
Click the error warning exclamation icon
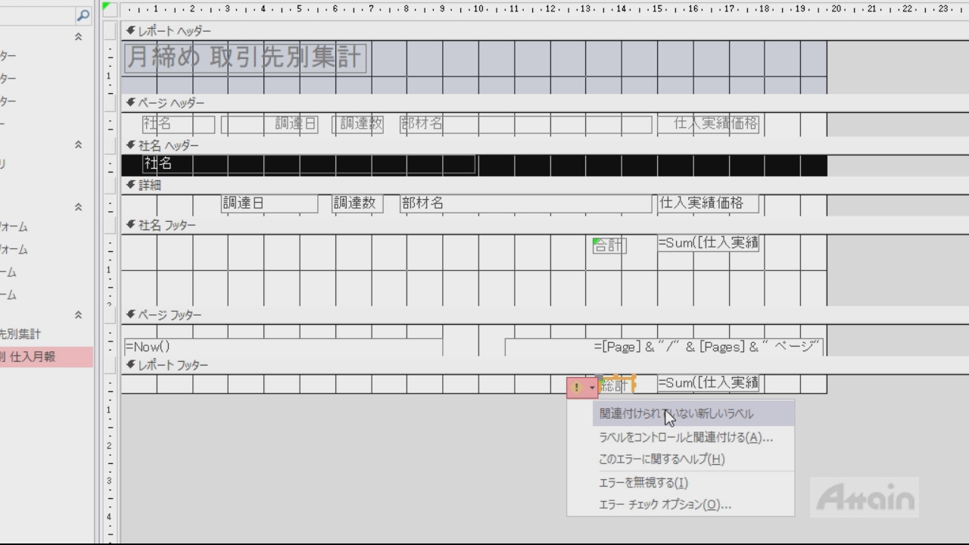coord(576,388)
